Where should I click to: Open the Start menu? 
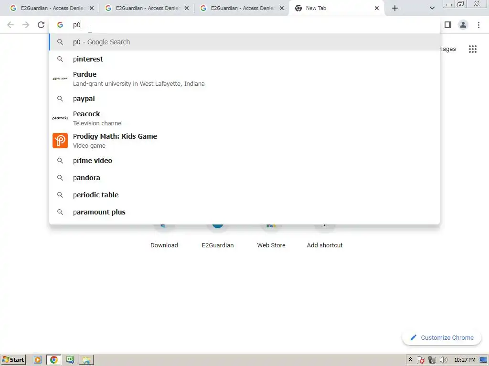pos(13,360)
